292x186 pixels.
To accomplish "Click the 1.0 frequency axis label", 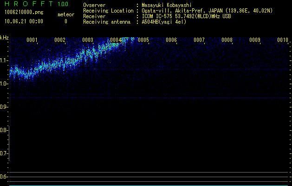I will 4,84.
